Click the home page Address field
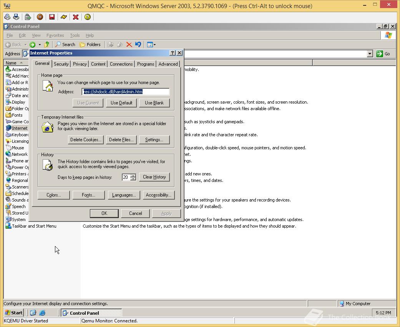Screen dimensions: 400x327 pyautogui.click(x=126, y=92)
